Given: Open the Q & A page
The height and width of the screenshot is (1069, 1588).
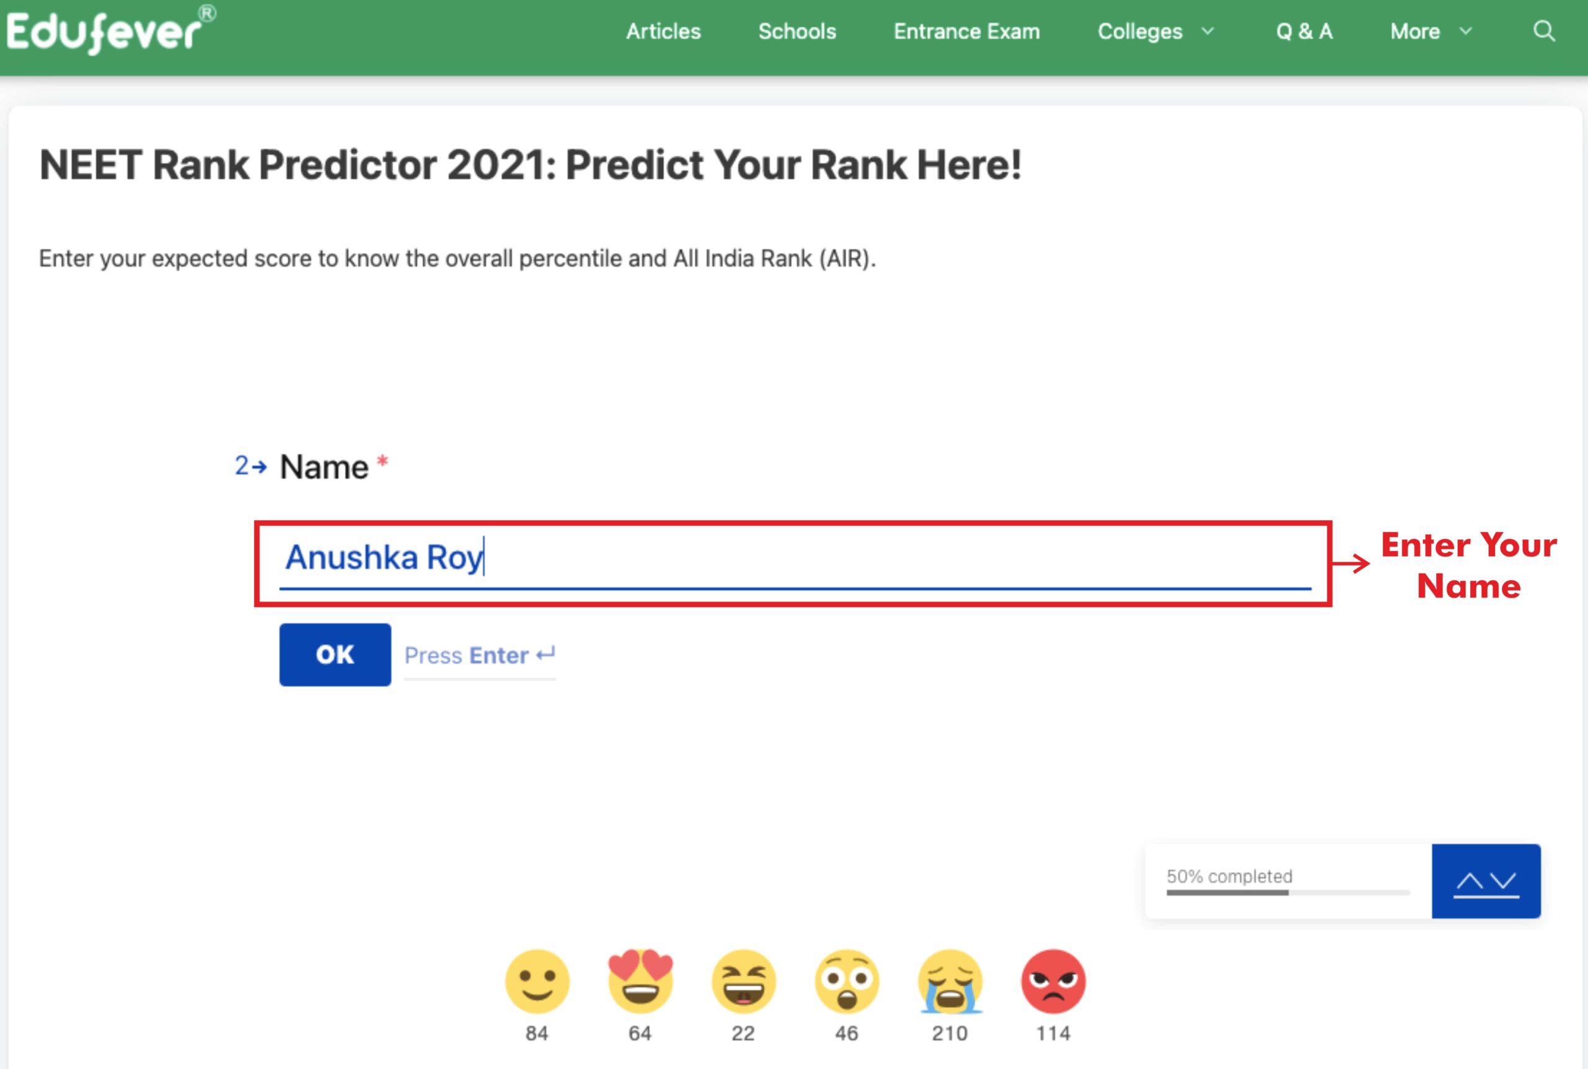Looking at the screenshot, I should 1304,32.
